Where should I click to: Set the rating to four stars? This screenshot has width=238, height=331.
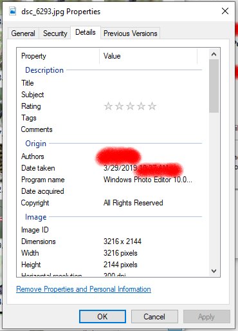(141, 106)
